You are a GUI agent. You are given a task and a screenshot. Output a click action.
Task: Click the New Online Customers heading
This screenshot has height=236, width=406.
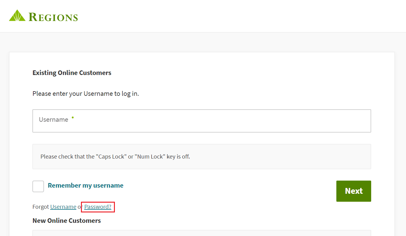pyautogui.click(x=66, y=220)
